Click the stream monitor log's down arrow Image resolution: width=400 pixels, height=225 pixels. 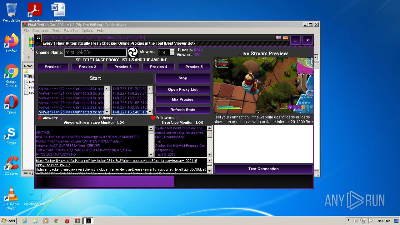click(x=151, y=154)
